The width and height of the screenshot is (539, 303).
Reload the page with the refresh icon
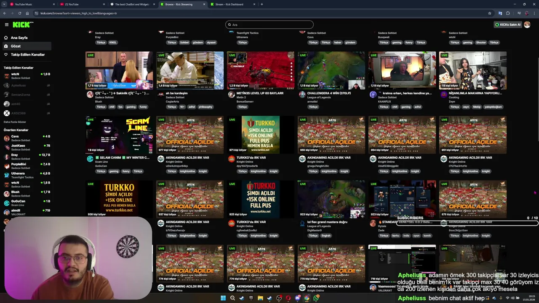[x=19, y=13]
